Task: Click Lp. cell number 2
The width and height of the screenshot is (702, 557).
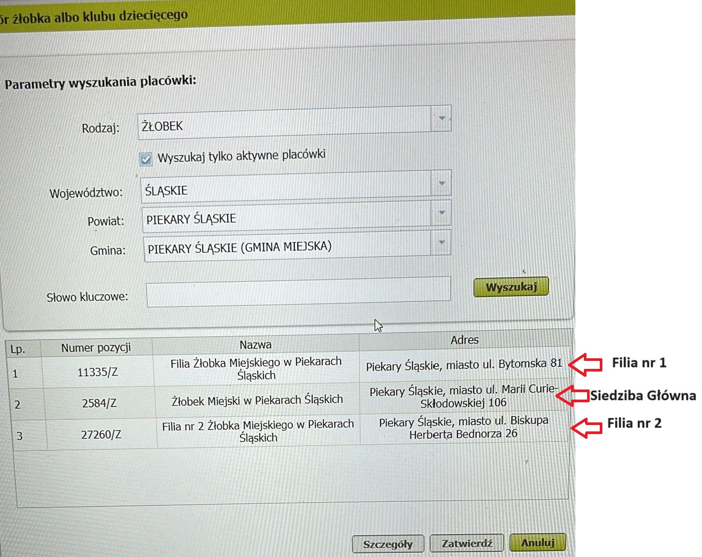Action: 26,404
